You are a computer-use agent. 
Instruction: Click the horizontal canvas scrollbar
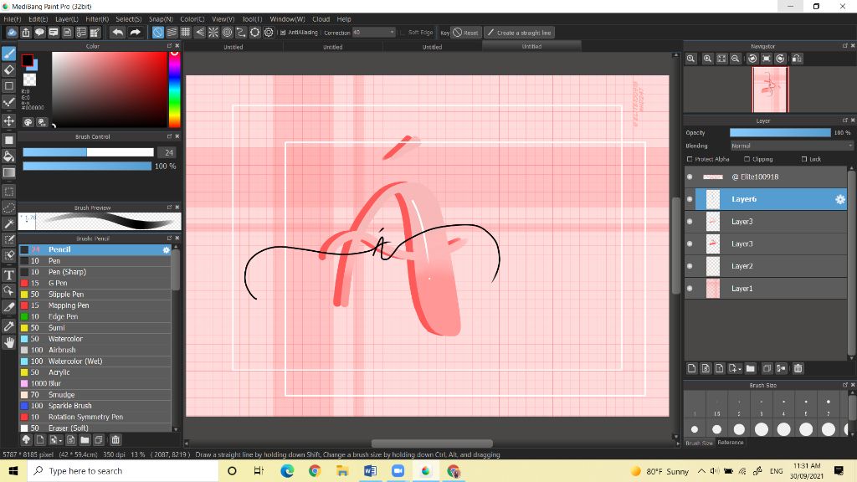point(432,444)
